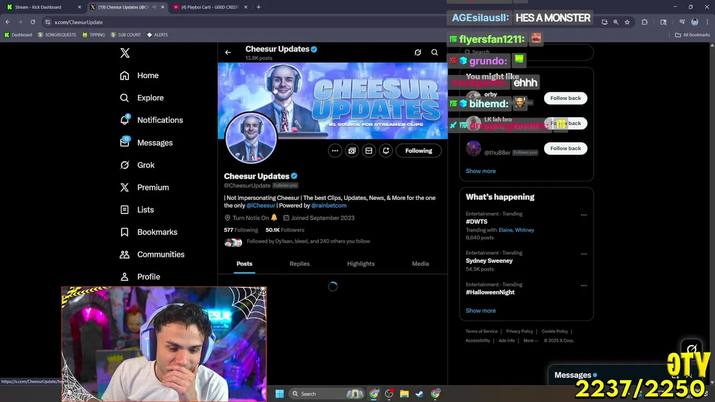This screenshot has width=715, height=402.
Task: Open the @iCheesur mention link
Action: [x=260, y=205]
